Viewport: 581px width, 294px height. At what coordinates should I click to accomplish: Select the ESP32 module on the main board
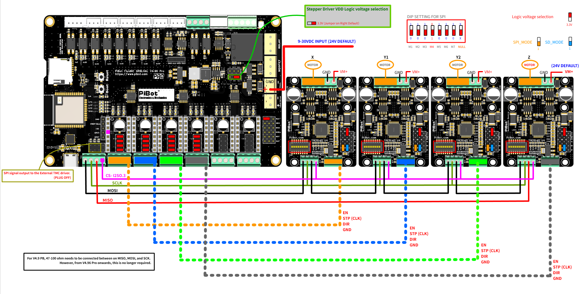point(69,110)
